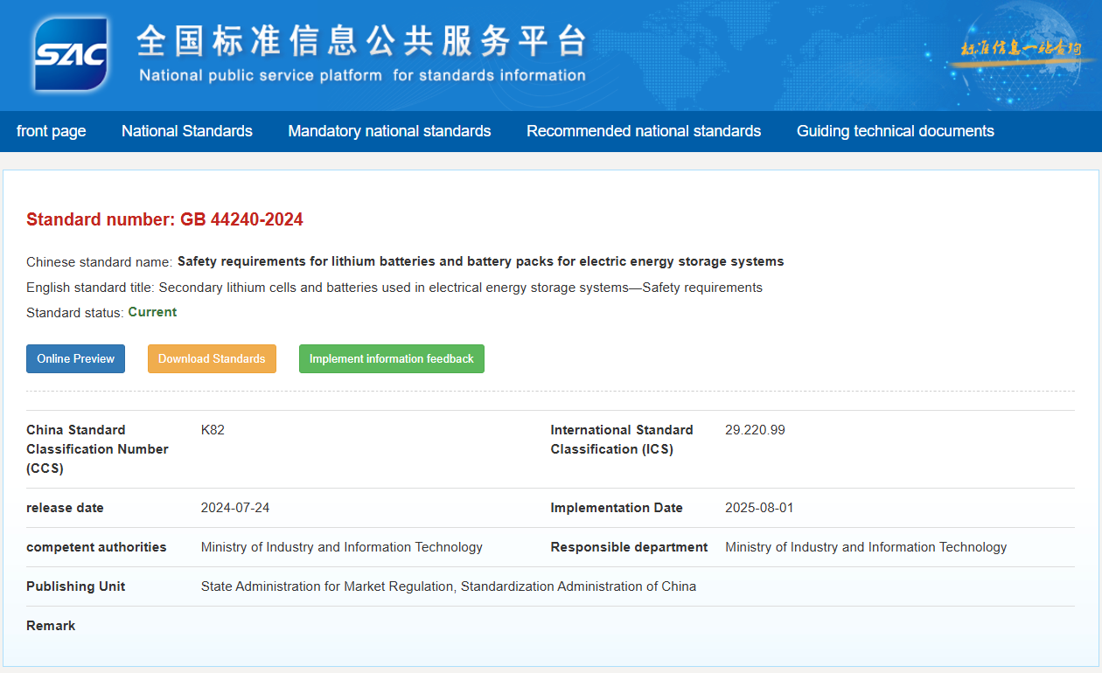Navigate to the front page menu item

point(52,131)
